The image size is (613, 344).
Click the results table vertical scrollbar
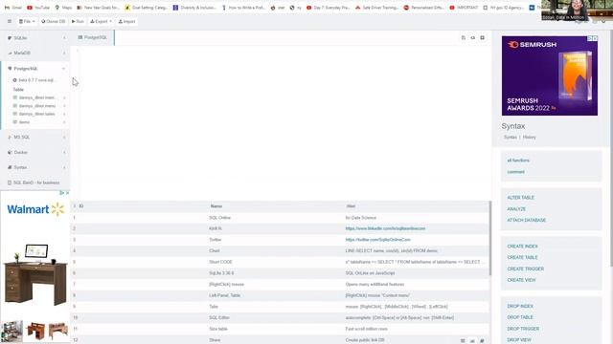click(489, 238)
